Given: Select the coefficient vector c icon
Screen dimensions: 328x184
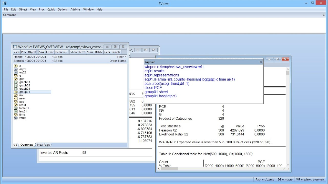Looking at the screenshot, I should [16, 66].
